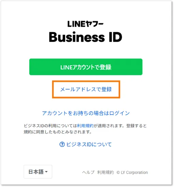
Task: Open the inline 利用規約 link in the notice
Action: tap(85, 126)
